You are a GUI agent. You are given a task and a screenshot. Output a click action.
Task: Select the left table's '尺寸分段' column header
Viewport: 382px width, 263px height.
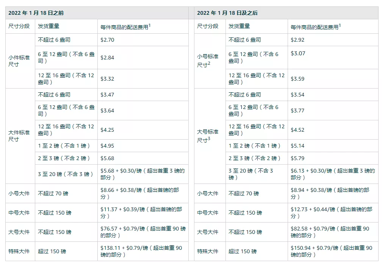pyautogui.click(x=18, y=26)
